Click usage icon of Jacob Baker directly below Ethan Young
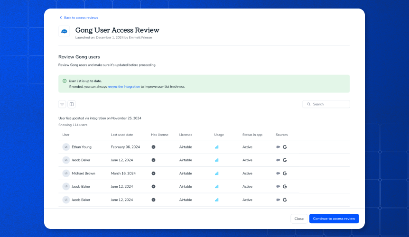This screenshot has width=409, height=237. (x=216, y=160)
